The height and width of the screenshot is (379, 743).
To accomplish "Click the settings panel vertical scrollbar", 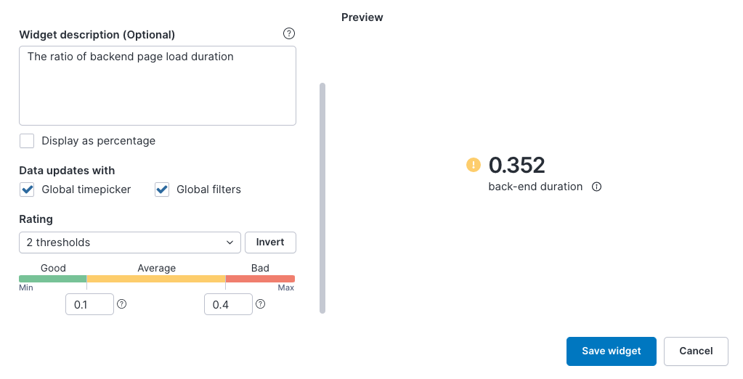I will (322, 197).
